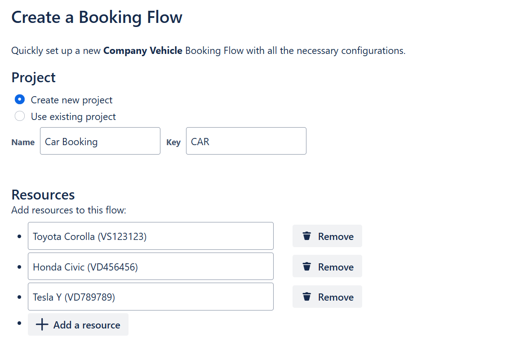Click the "Add a resource" button
This screenshot has height=346, width=510.
pos(78,325)
